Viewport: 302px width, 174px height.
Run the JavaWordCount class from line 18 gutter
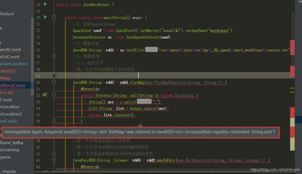tap(45, 4)
